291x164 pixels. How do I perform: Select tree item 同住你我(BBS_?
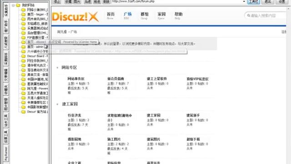click(38, 61)
